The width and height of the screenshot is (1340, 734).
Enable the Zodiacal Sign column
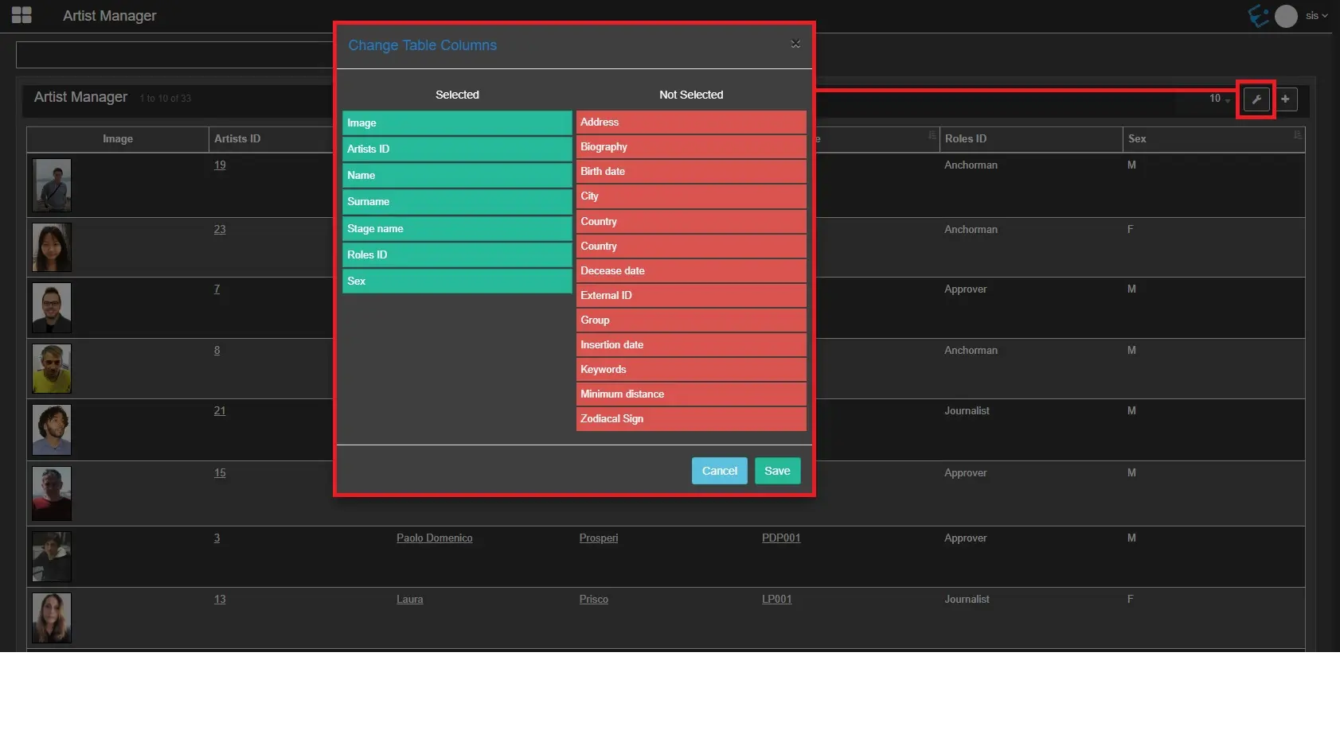[690, 419]
